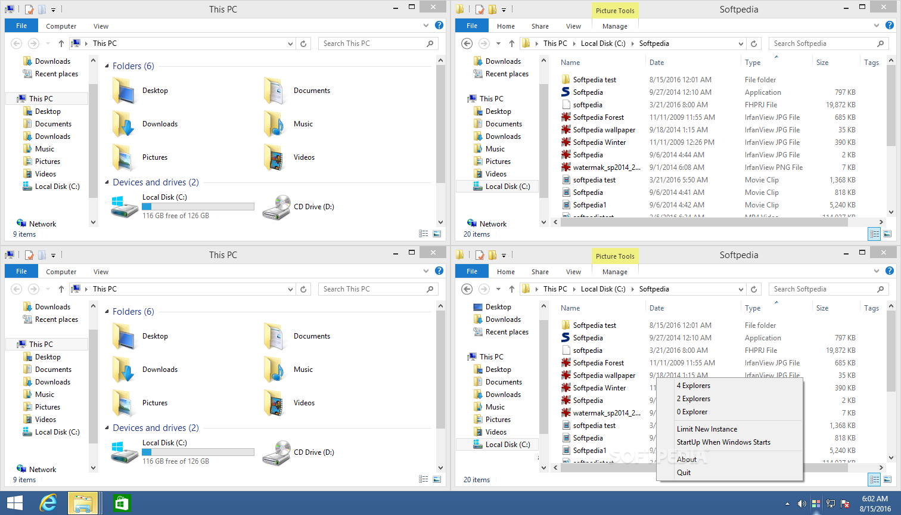Select CD Drive (D:) in bottom-left This PC window
Screen dimensions: 901x515
tap(299, 452)
